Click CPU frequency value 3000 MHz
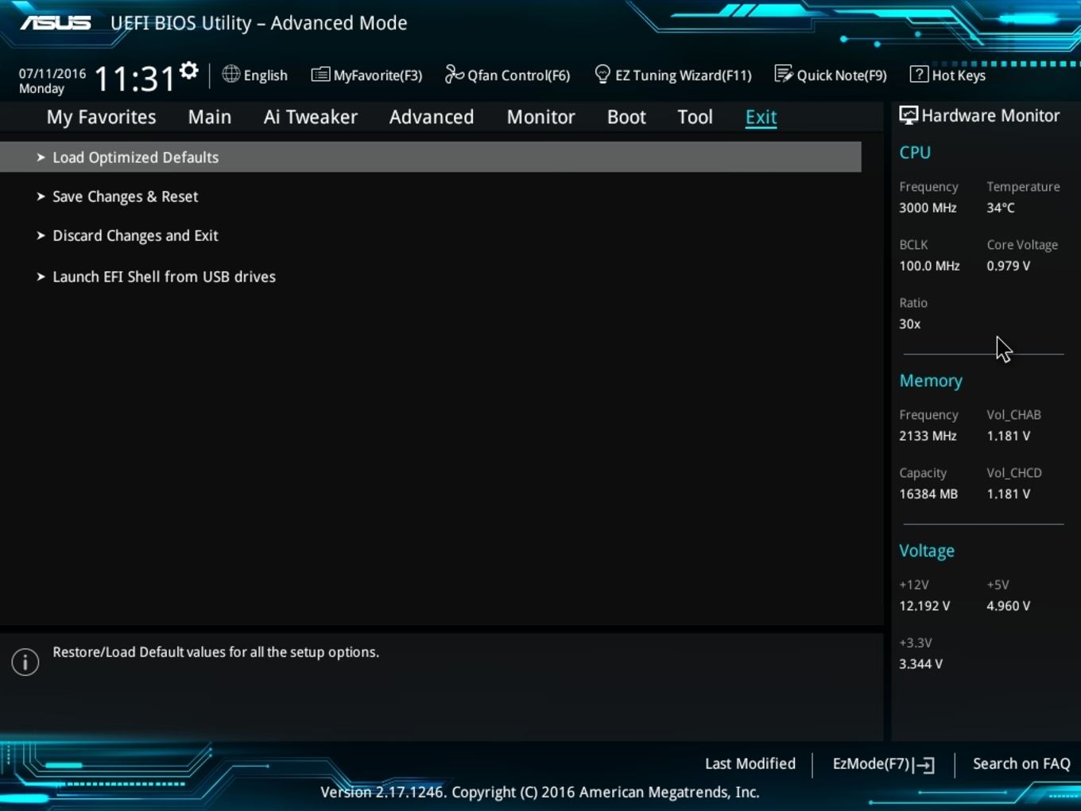Screen dimensions: 1081x811 [928, 208]
